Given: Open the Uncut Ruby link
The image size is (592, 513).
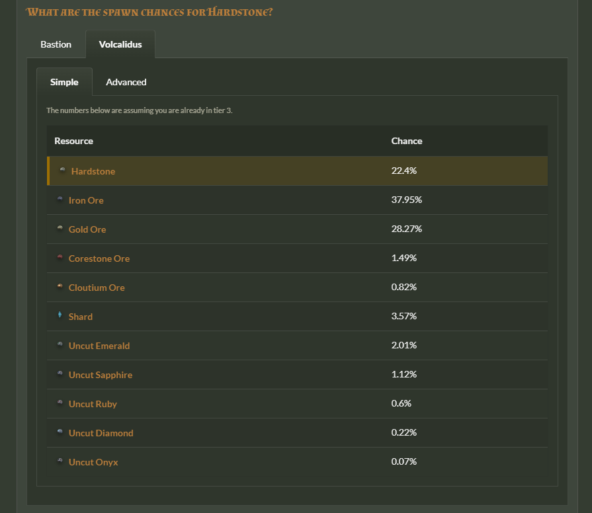Looking at the screenshot, I should 93,404.
